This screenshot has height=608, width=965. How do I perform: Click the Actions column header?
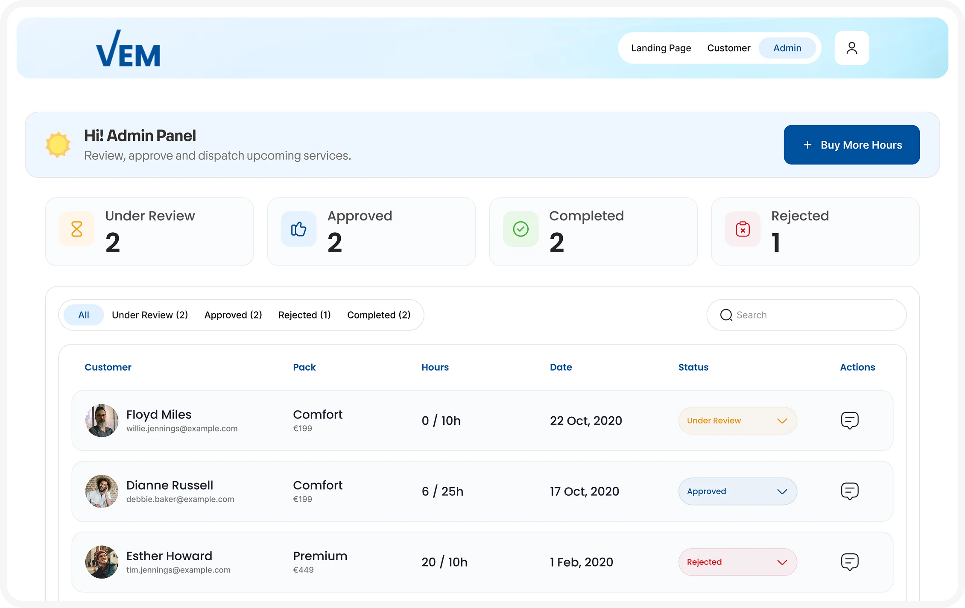(x=857, y=367)
